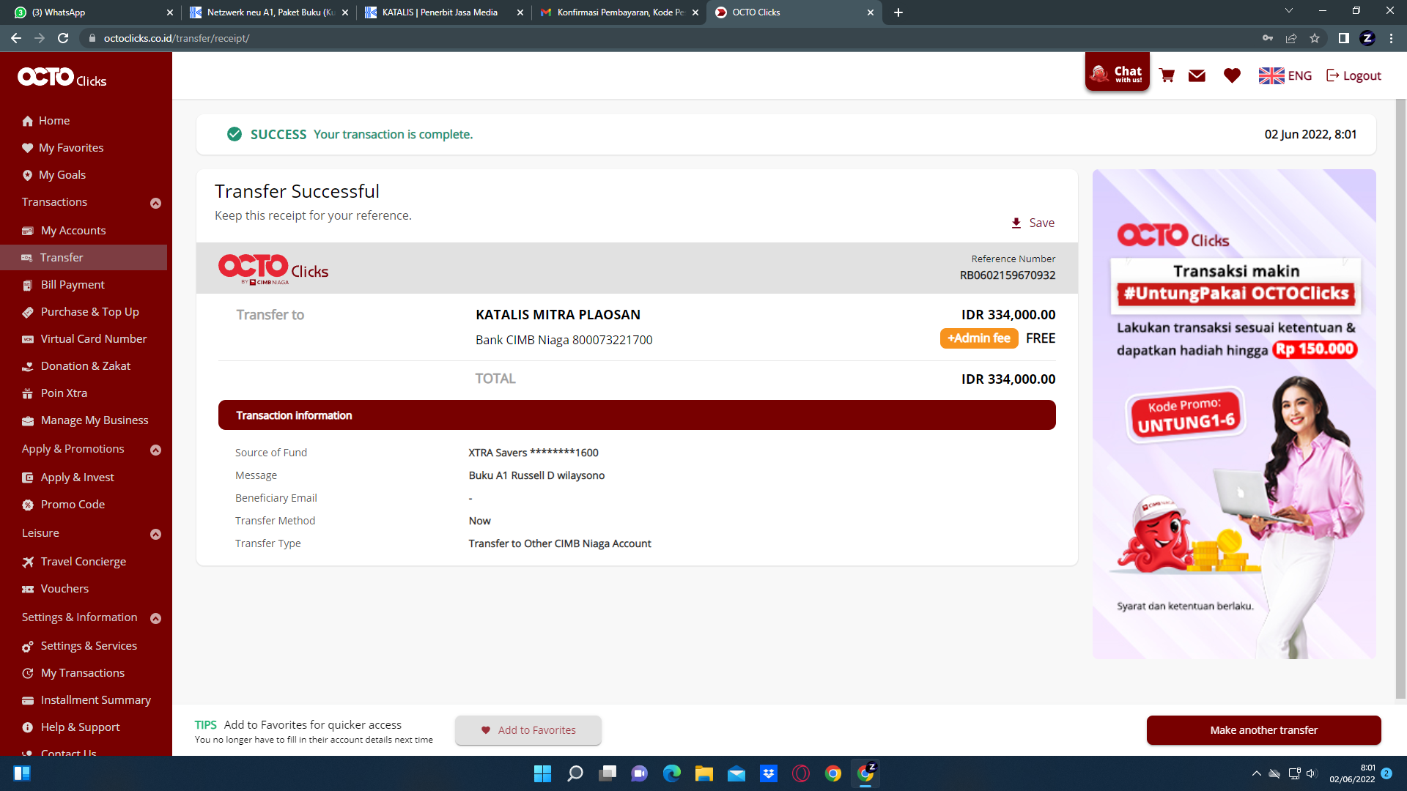This screenshot has width=1407, height=791.
Task: Open Chat with us widget
Action: point(1118,72)
